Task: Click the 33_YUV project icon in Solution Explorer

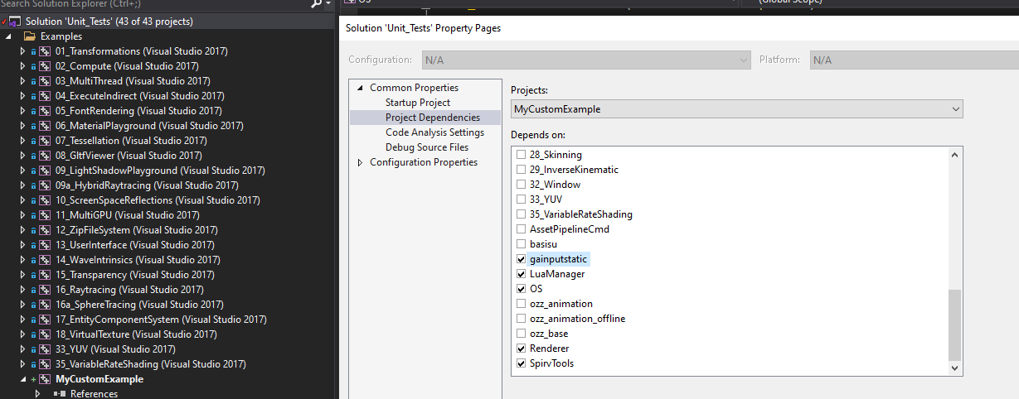Action: pyautogui.click(x=45, y=349)
